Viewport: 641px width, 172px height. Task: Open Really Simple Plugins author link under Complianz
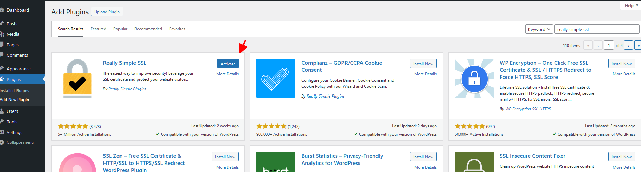pyautogui.click(x=326, y=96)
